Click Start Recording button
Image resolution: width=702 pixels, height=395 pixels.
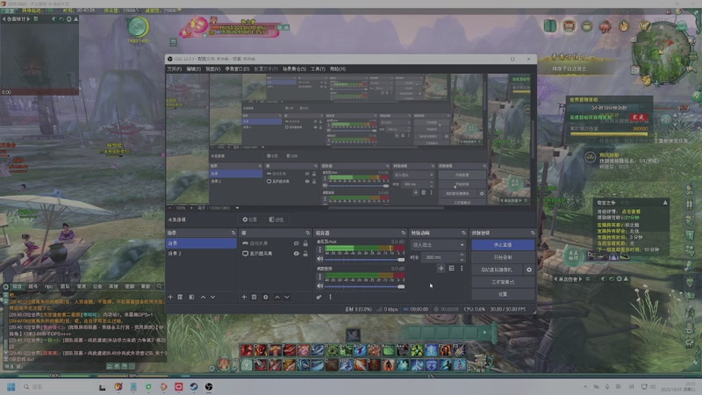point(503,257)
